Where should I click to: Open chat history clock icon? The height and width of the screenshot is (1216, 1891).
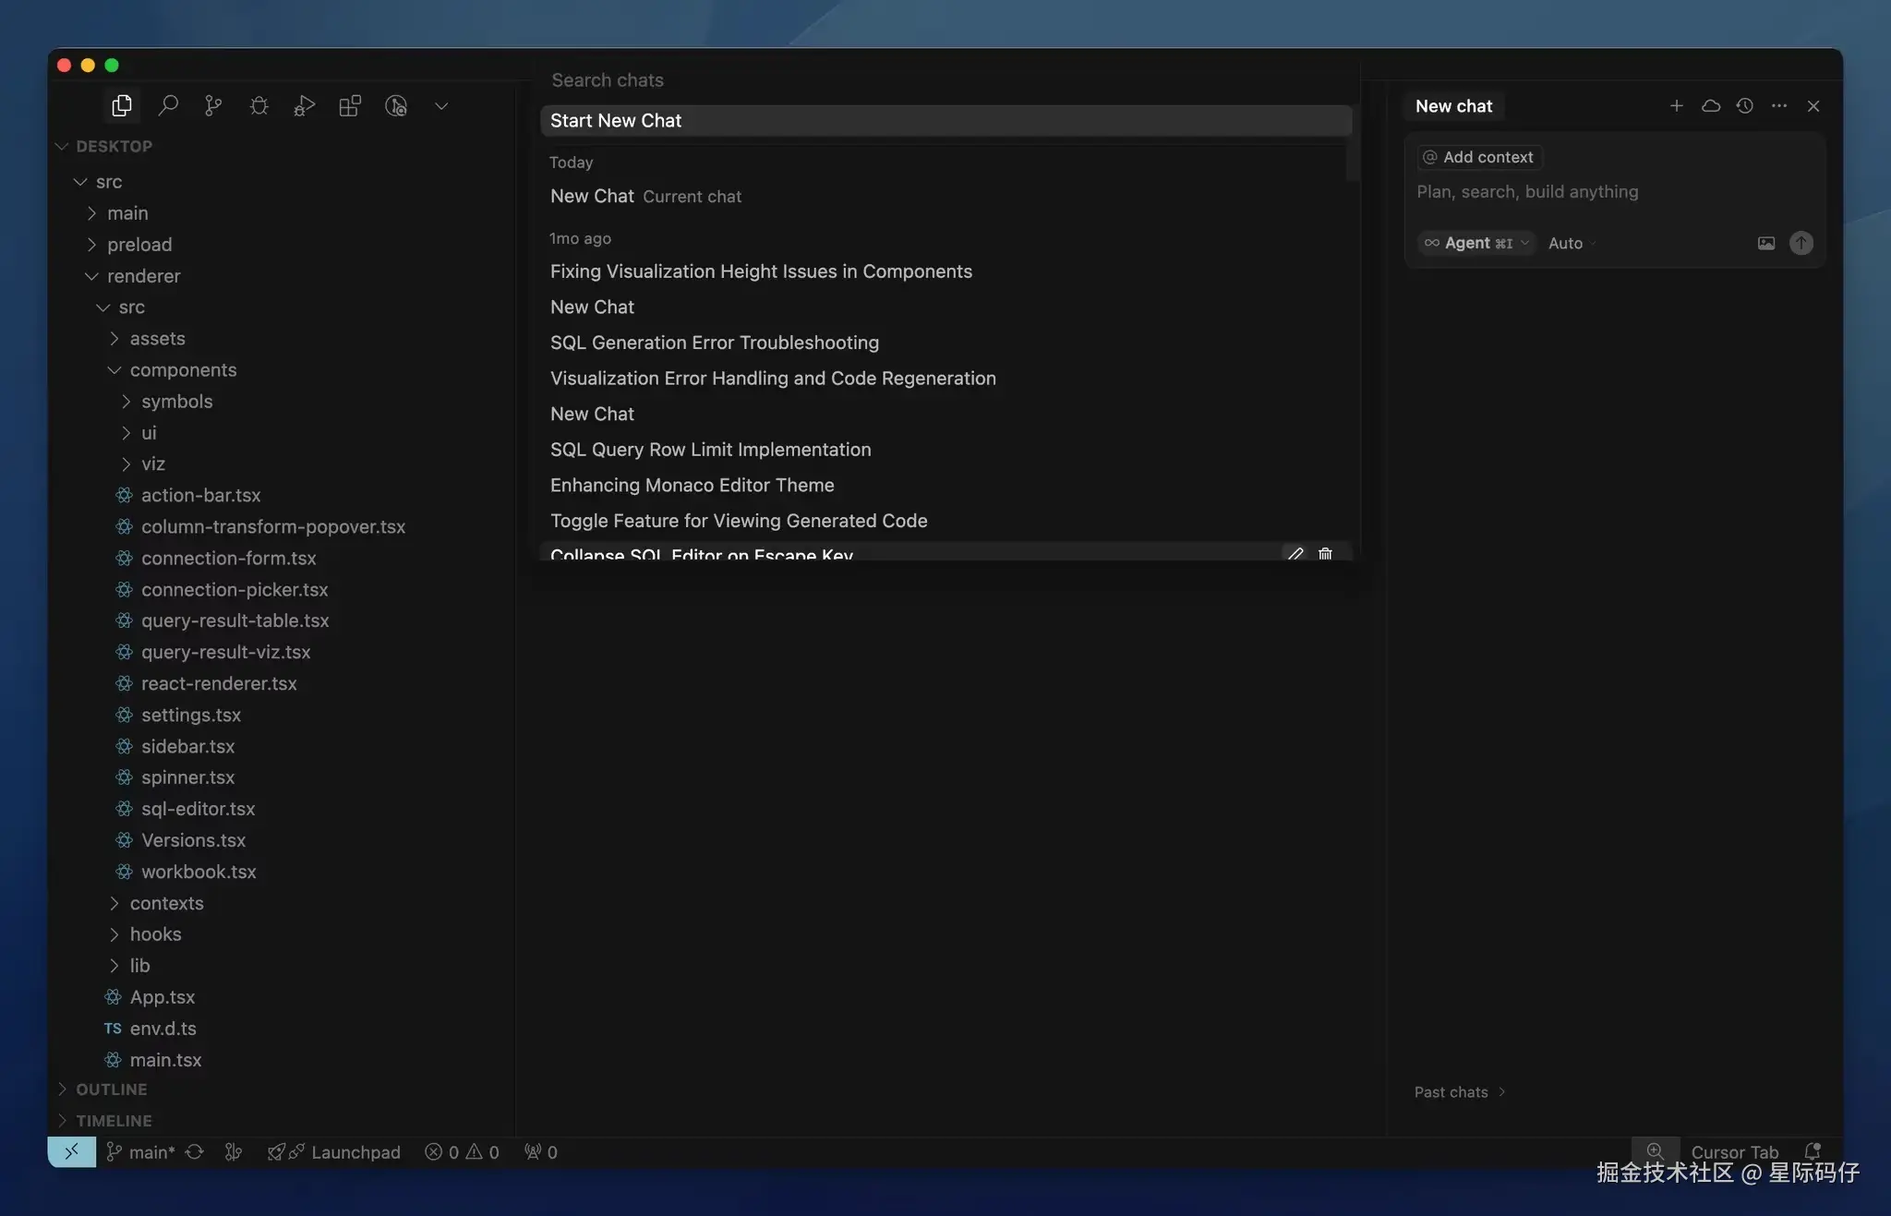pyautogui.click(x=1744, y=106)
